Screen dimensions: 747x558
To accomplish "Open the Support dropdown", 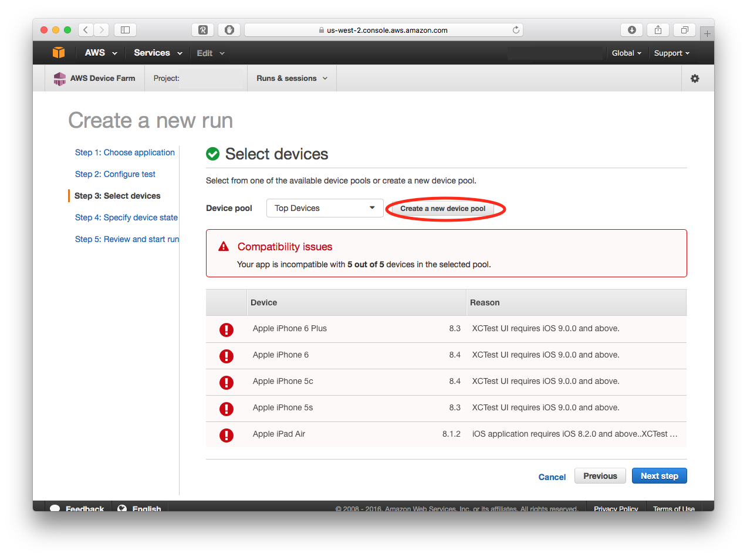I will (x=671, y=53).
